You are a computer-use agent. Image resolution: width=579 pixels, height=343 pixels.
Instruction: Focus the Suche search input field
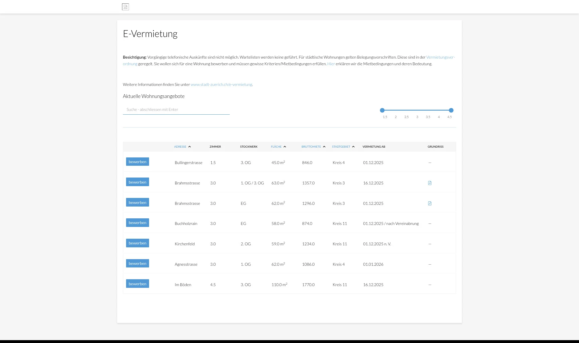[x=176, y=109]
